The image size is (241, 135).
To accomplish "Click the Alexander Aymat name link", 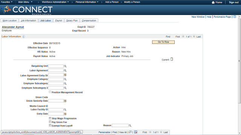I will (x=13, y=27).
